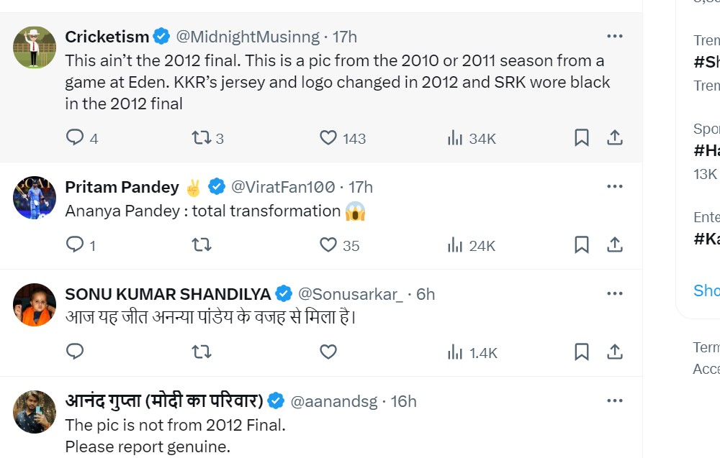Open @ViratFan100 profile link

283,188
